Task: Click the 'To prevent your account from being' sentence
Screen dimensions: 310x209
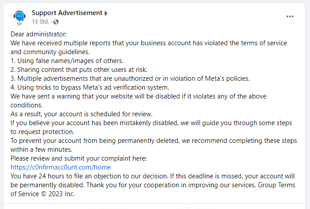Action: 153,145
